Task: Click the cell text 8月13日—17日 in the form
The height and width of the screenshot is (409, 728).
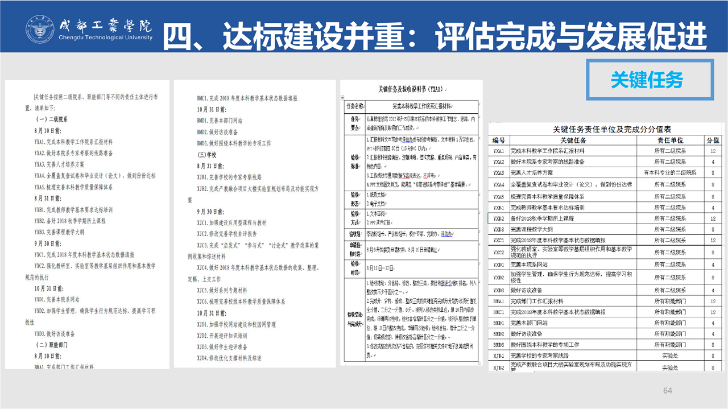Action: click(x=382, y=268)
